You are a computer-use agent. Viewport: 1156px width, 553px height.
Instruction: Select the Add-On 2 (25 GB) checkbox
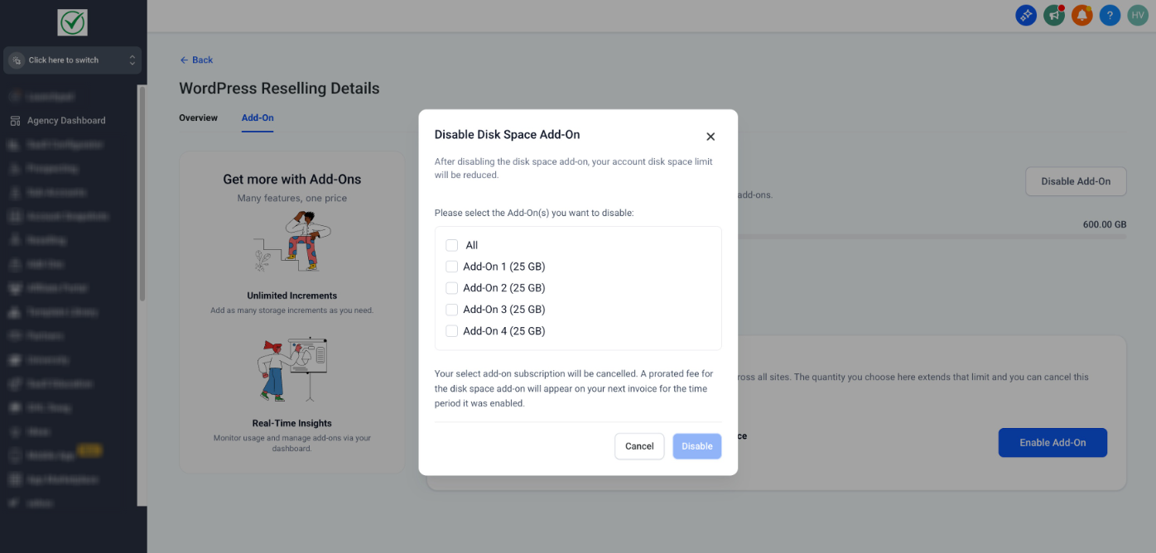coord(452,288)
